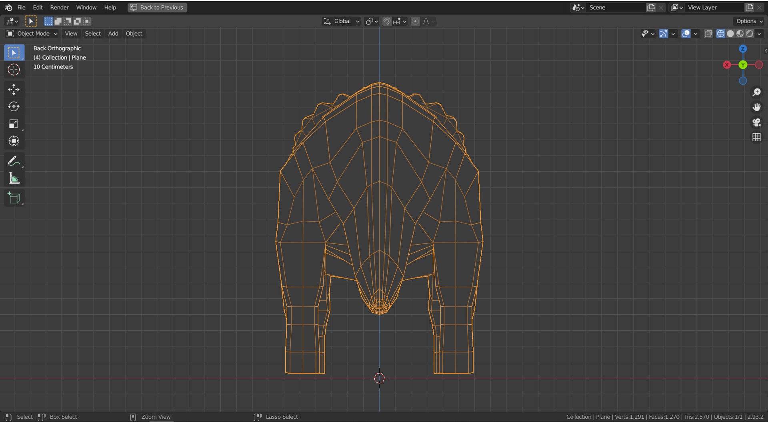Click the Z axis on the navigation gizmo
The height and width of the screenshot is (422, 768).
coord(743,49)
